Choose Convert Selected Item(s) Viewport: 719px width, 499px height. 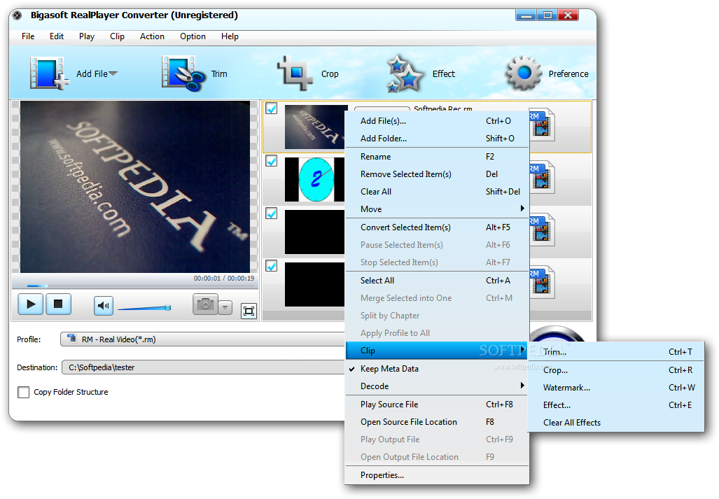[x=437, y=227]
